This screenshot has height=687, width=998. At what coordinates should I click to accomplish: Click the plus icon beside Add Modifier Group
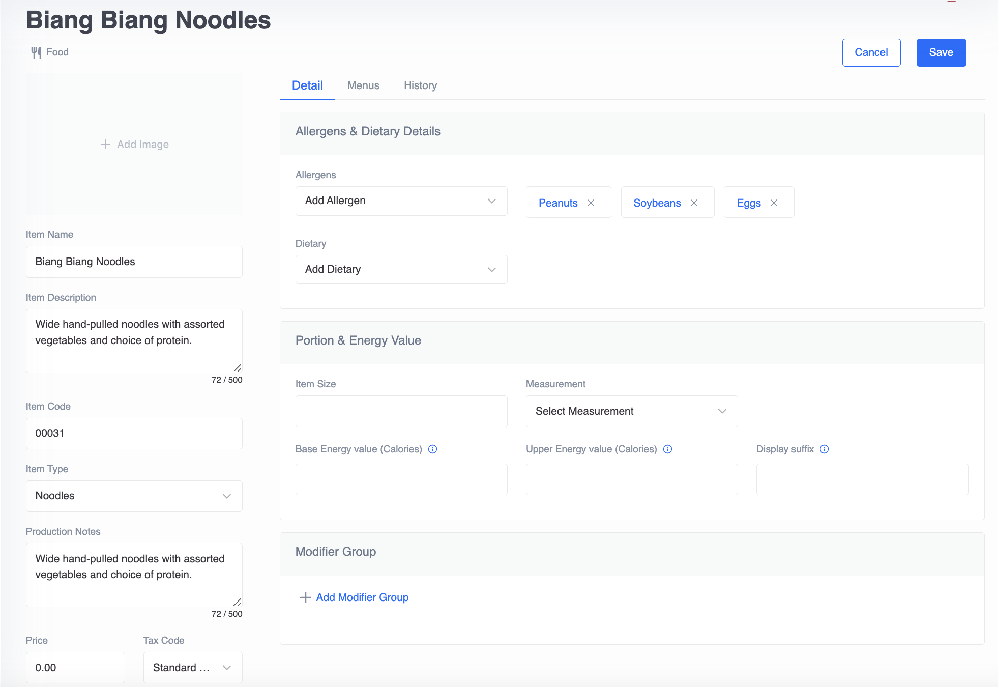306,597
